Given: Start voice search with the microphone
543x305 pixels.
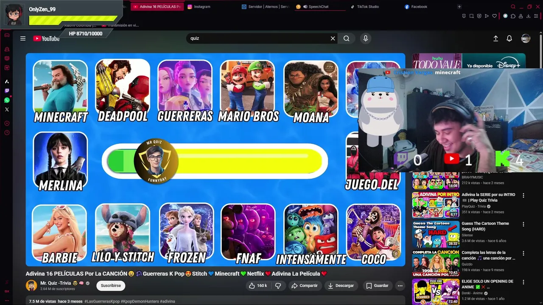Looking at the screenshot, I should pyautogui.click(x=366, y=39).
